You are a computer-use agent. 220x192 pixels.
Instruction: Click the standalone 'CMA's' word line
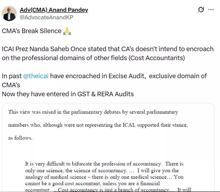[11, 85]
